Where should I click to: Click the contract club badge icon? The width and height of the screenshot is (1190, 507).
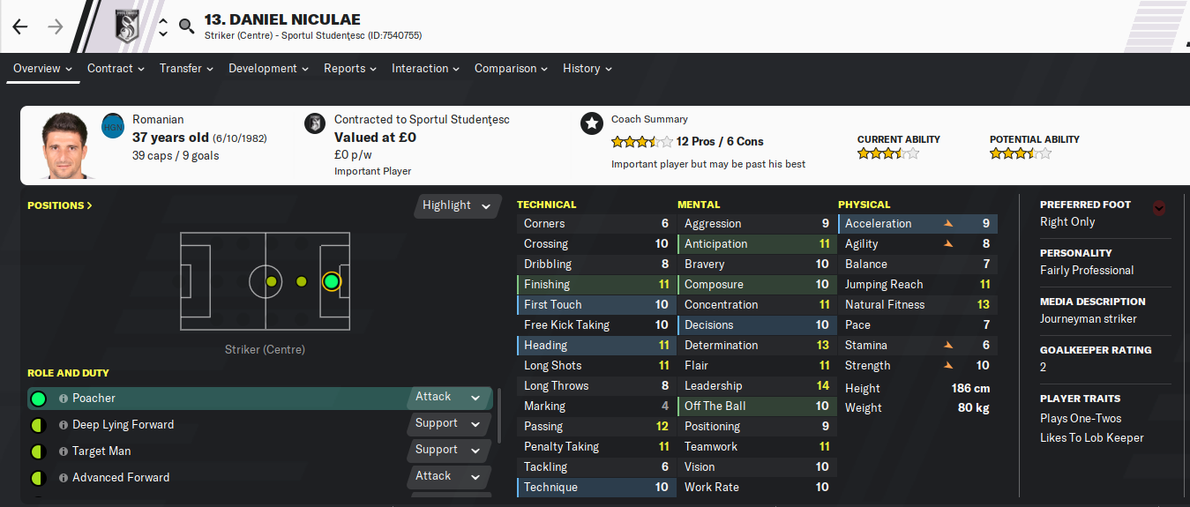pyautogui.click(x=314, y=123)
